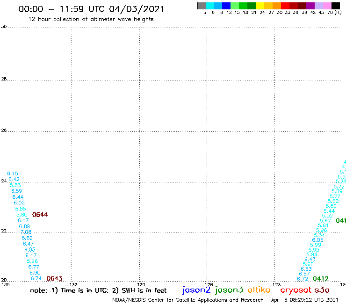The height and width of the screenshot is (304, 346).
Task: Click wave height value 7.08
Action: tap(26, 232)
